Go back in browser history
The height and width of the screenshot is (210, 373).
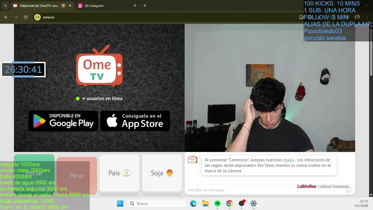(6, 17)
